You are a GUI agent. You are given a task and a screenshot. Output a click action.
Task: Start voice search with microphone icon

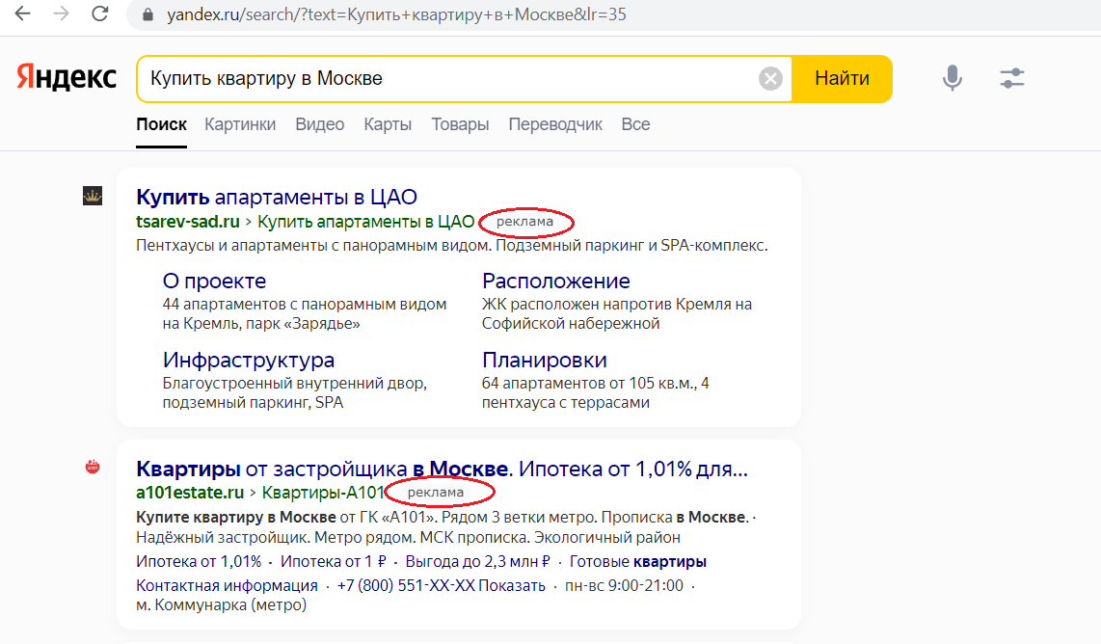[953, 78]
